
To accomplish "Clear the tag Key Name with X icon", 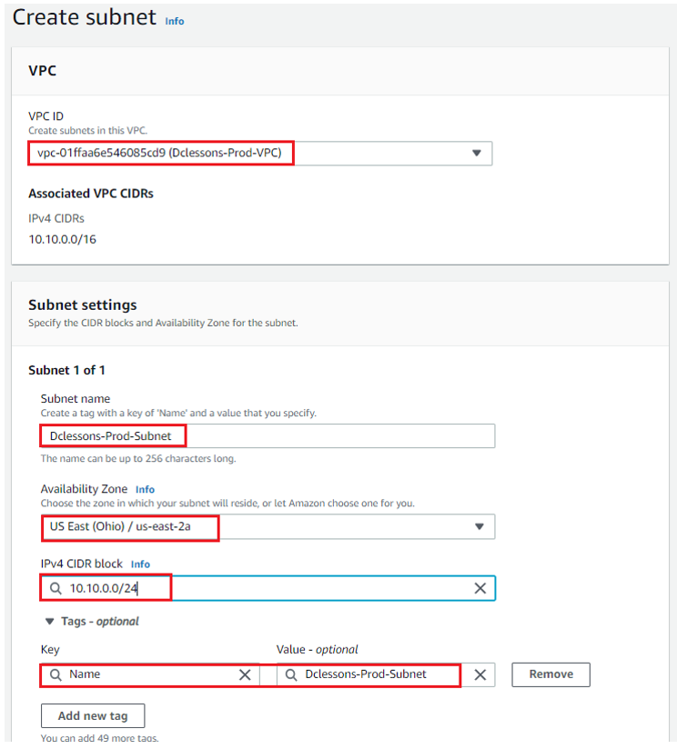I will tap(245, 674).
